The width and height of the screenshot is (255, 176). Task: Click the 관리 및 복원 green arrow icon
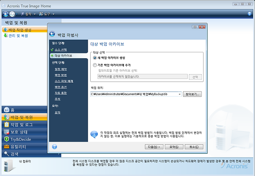(6, 35)
